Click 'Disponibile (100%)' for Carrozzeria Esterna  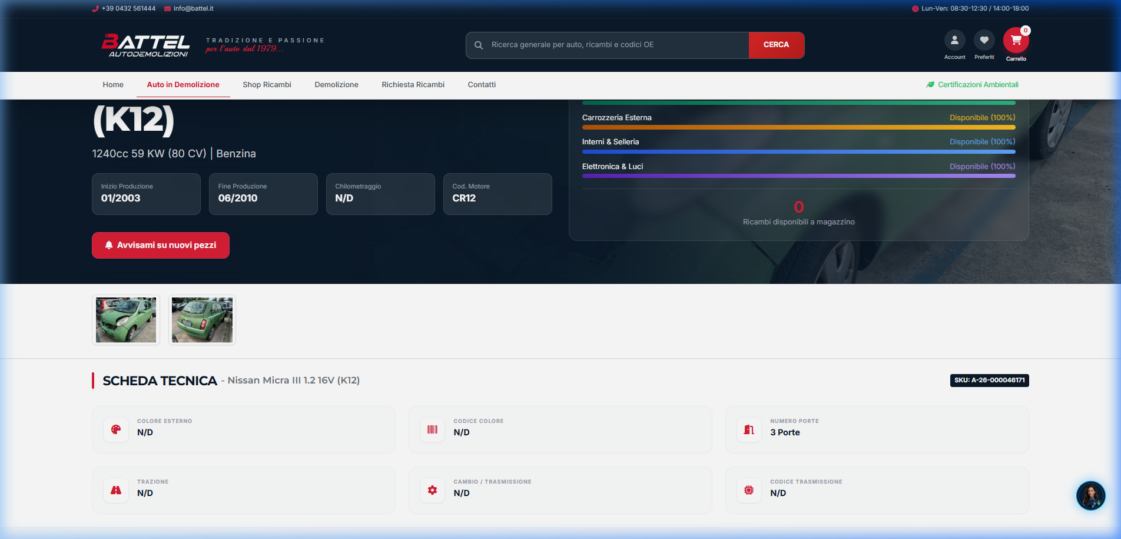(x=982, y=118)
